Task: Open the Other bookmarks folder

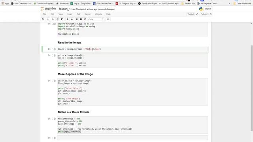Action: pos(242,4)
